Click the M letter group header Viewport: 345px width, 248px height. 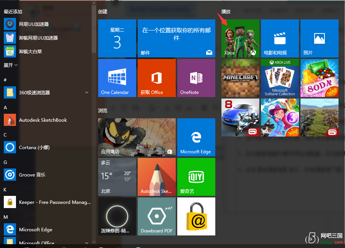coord(6,217)
